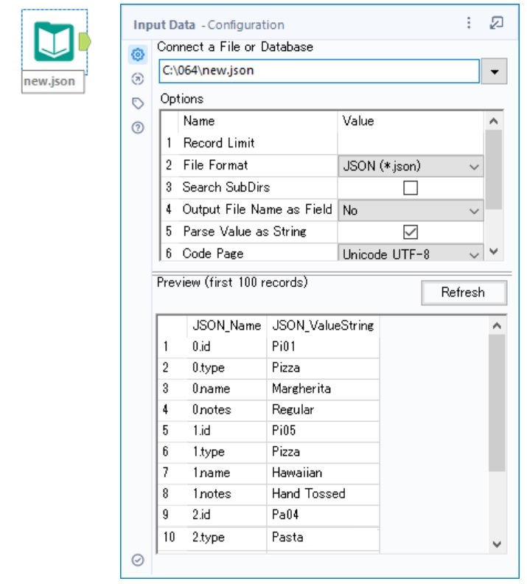Open the Navigation arrow tab in sidebar
527x584 pixels.
[x=138, y=79]
